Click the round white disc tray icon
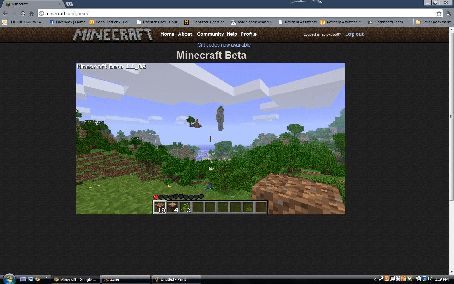This screenshot has height=284, width=454. click(x=398, y=279)
